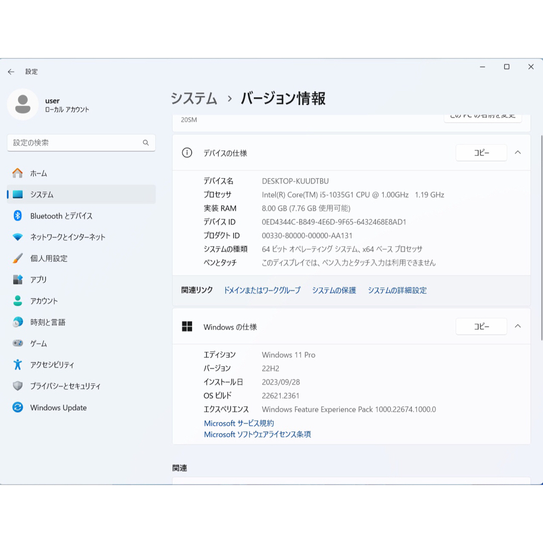Open ゲーム settings
The image size is (543, 543).
point(81,343)
